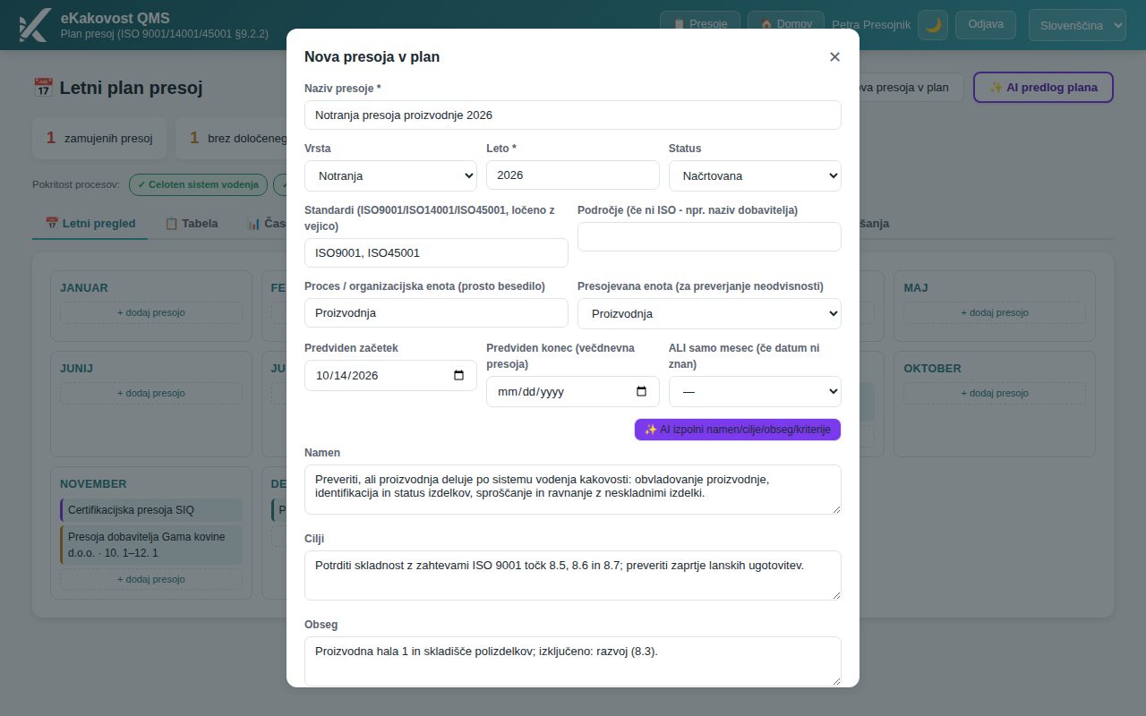
Task: Click the Leto field
Action: [573, 175]
